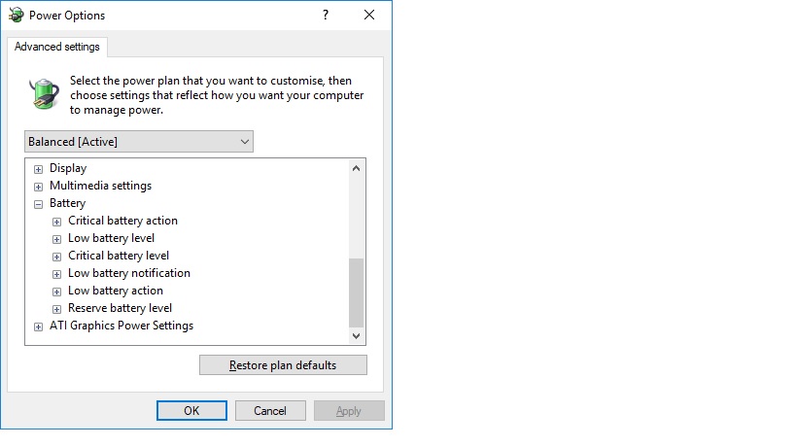
Task: Click the settings list scroll down arrow
Action: [357, 336]
